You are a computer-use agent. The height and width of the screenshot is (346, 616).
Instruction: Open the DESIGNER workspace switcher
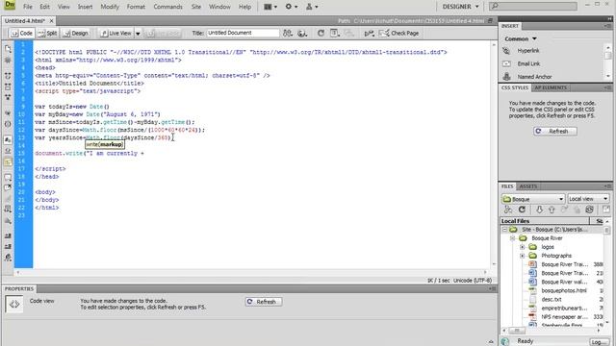coord(460,7)
